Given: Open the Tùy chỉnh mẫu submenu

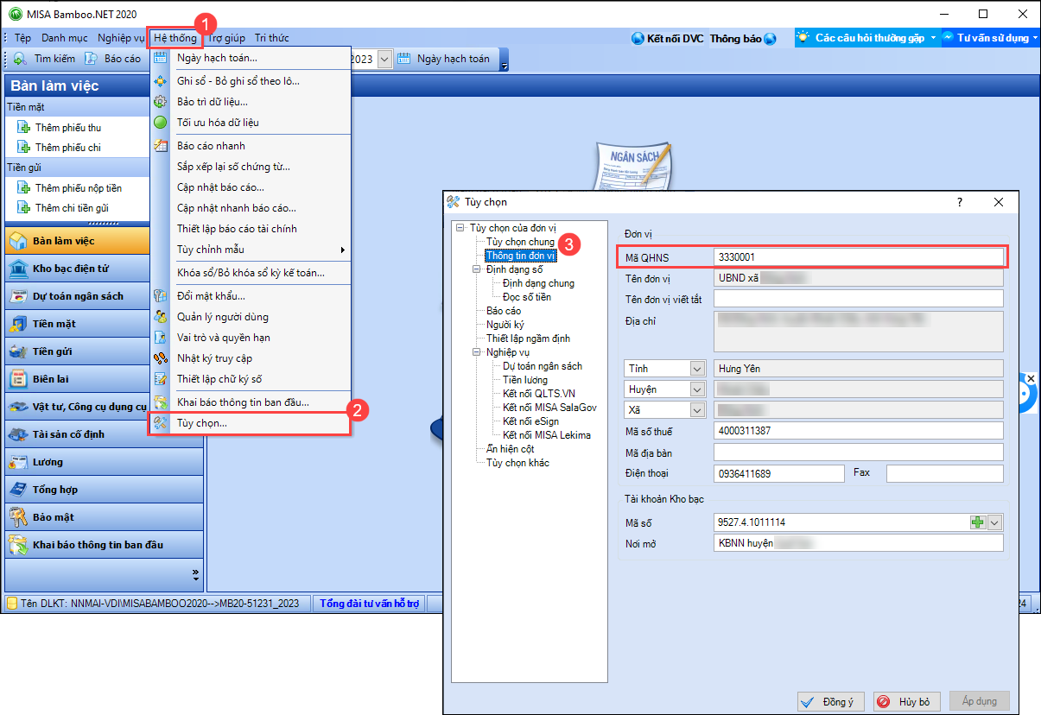Looking at the screenshot, I should click(251, 250).
